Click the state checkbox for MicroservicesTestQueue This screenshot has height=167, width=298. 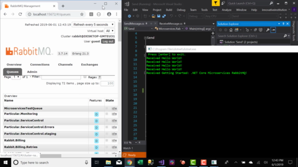click(107, 108)
